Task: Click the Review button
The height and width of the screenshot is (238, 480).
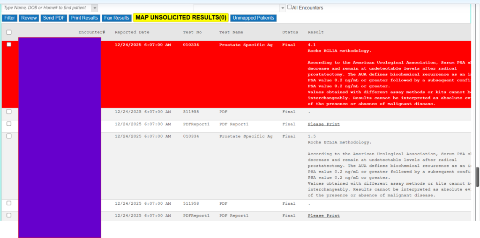Action: [x=29, y=18]
